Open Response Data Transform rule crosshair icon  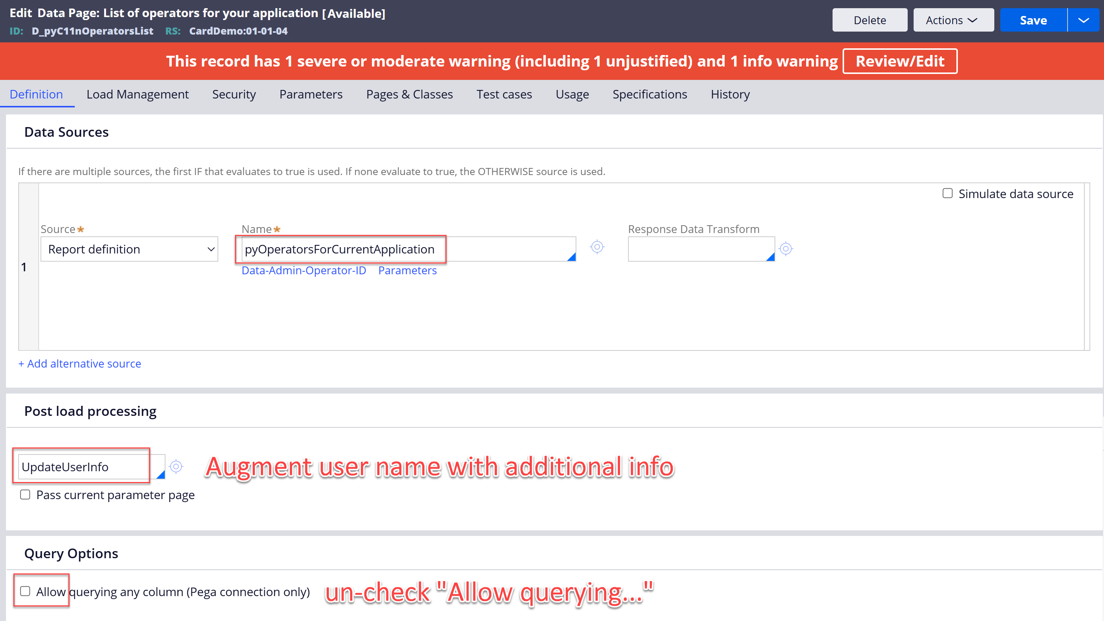(786, 249)
